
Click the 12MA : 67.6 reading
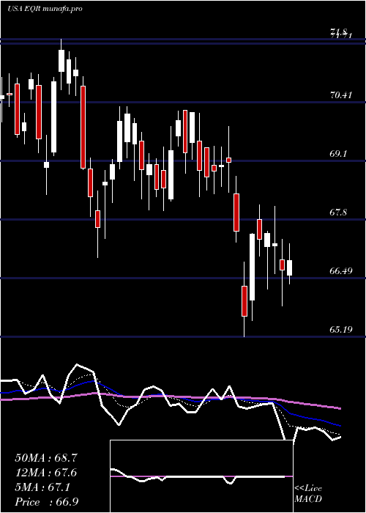(46, 473)
